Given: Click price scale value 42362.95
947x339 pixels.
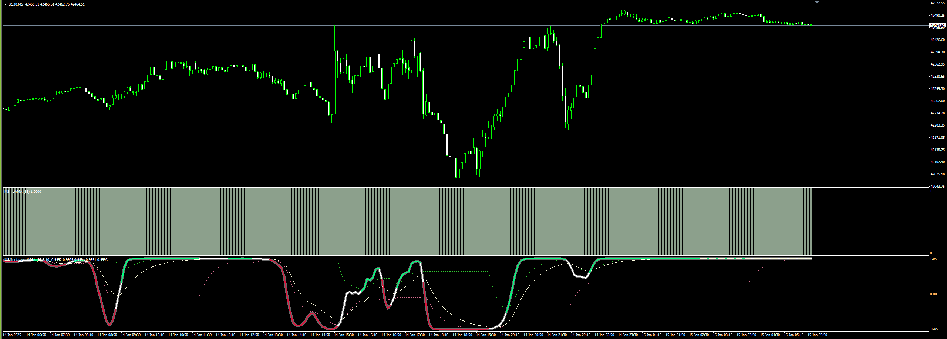Looking at the screenshot, I should (x=938, y=64).
